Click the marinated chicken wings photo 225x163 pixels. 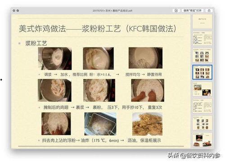click(x=54, y=90)
